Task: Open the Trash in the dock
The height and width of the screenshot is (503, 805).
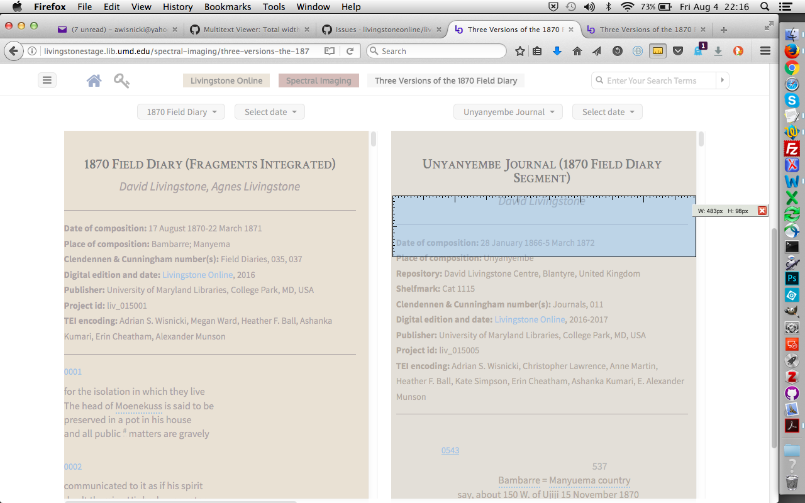Action: coord(792,482)
